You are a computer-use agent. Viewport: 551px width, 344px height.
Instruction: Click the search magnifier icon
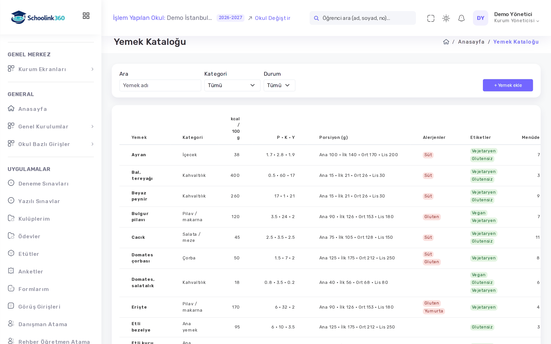point(316,18)
